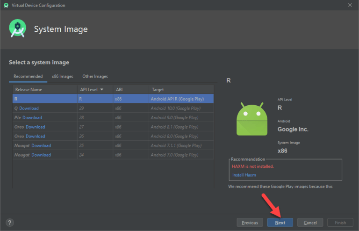Viewport: 359px width, 231px height.
Task: Click the help question mark icon
Action: tap(10, 222)
